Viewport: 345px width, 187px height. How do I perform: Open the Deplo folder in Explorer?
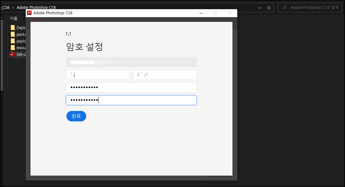coord(18,28)
